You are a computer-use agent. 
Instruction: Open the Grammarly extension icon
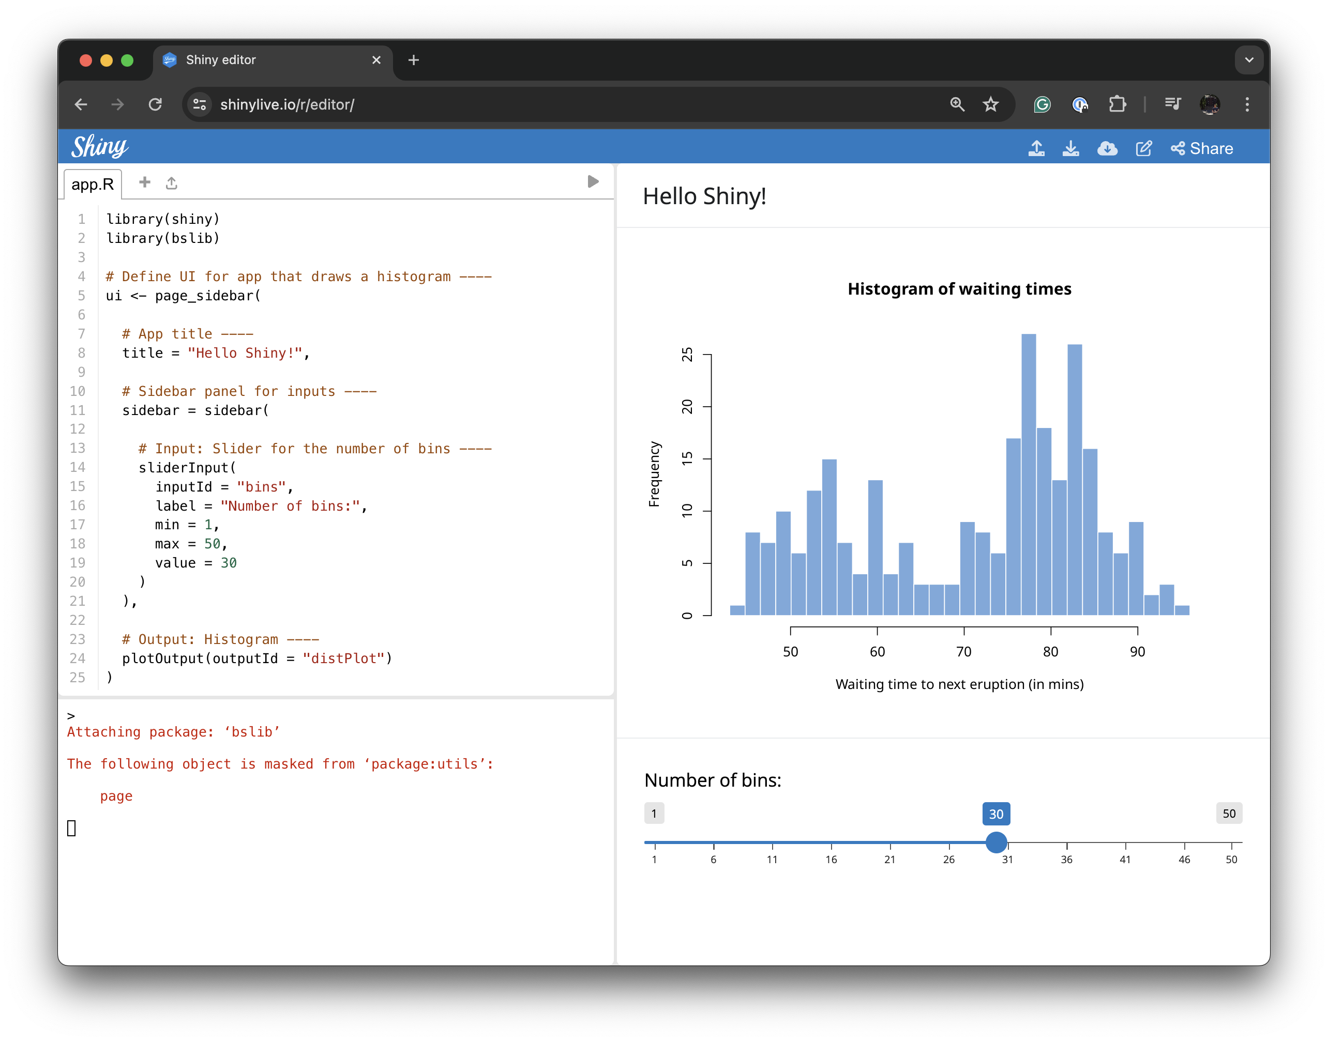click(x=1042, y=104)
